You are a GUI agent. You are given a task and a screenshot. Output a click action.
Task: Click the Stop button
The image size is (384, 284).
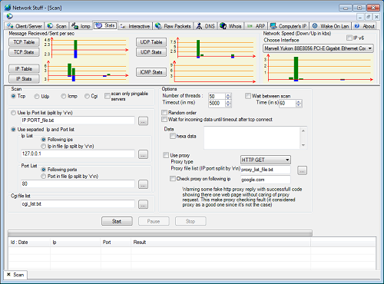[190, 221]
